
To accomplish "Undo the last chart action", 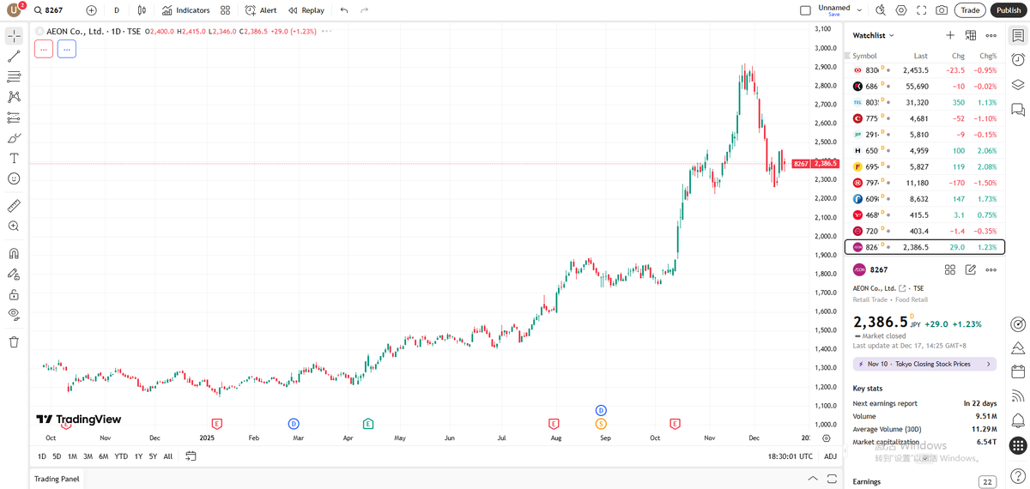I will click(344, 10).
